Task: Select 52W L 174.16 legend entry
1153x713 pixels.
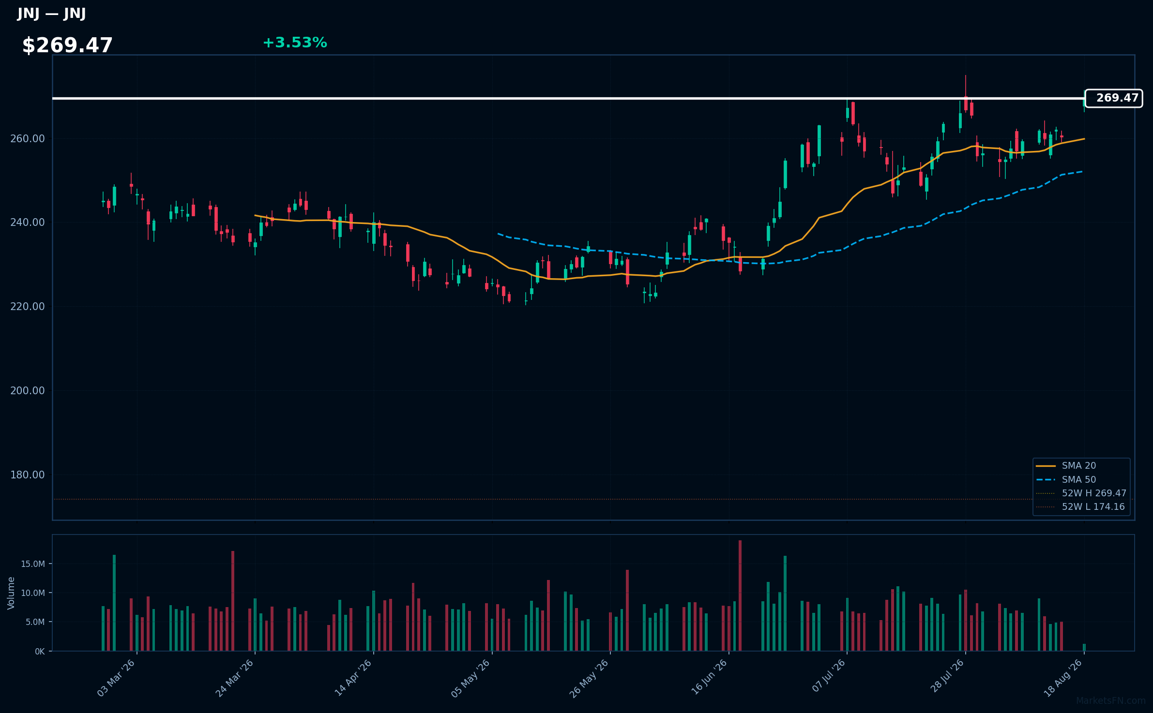Action: click(x=1080, y=506)
